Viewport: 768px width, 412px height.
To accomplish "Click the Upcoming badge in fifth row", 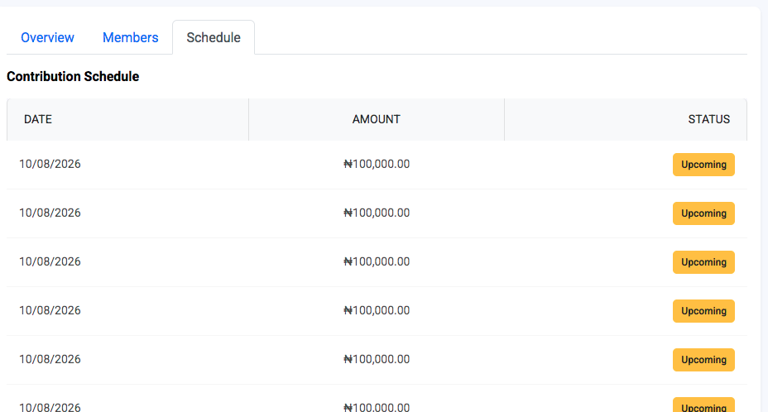I will coord(703,360).
